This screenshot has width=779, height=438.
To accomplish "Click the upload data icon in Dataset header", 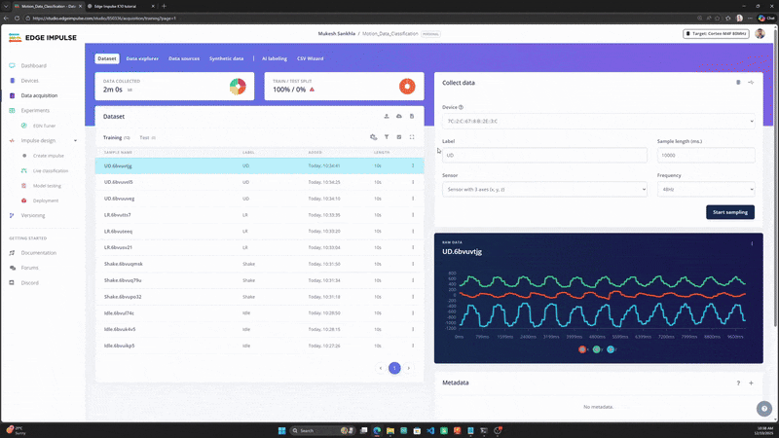I will click(x=386, y=116).
